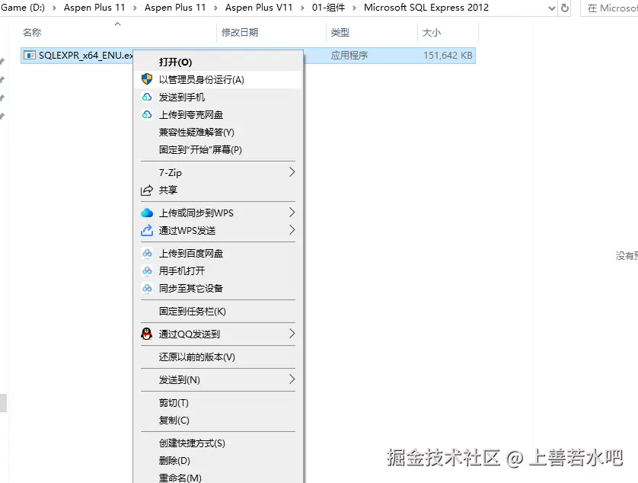This screenshot has height=483, width=638.
Task: Choose 剪切(T) from context menu
Action: coord(218,402)
